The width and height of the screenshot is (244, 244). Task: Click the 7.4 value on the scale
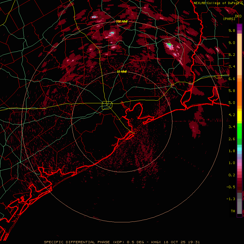click(232, 67)
